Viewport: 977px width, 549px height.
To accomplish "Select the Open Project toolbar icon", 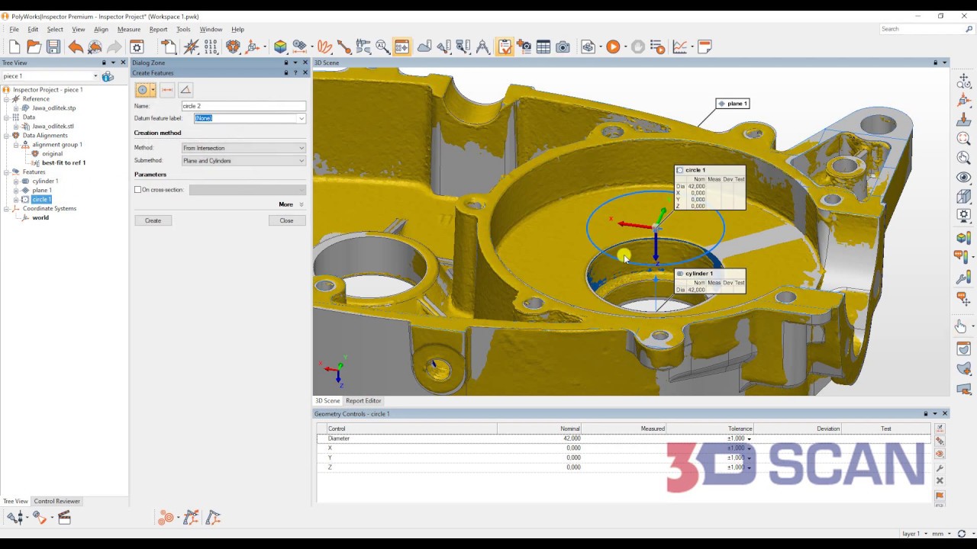I will [x=34, y=47].
